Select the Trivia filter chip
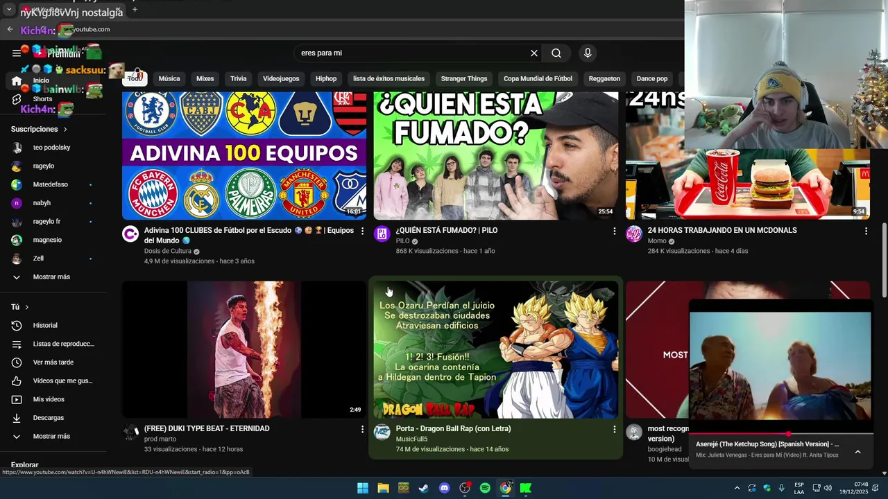This screenshot has height=499, width=888. coord(239,79)
